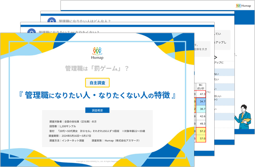Select the title 管理職になりたい人・なりたくない人の特徴
The image size is (255, 167).
97,95
